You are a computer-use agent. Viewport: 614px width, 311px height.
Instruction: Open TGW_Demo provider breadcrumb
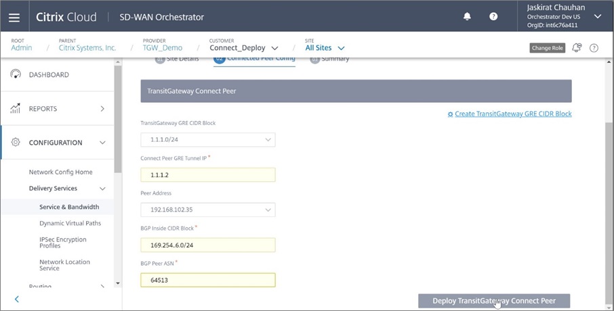point(163,48)
